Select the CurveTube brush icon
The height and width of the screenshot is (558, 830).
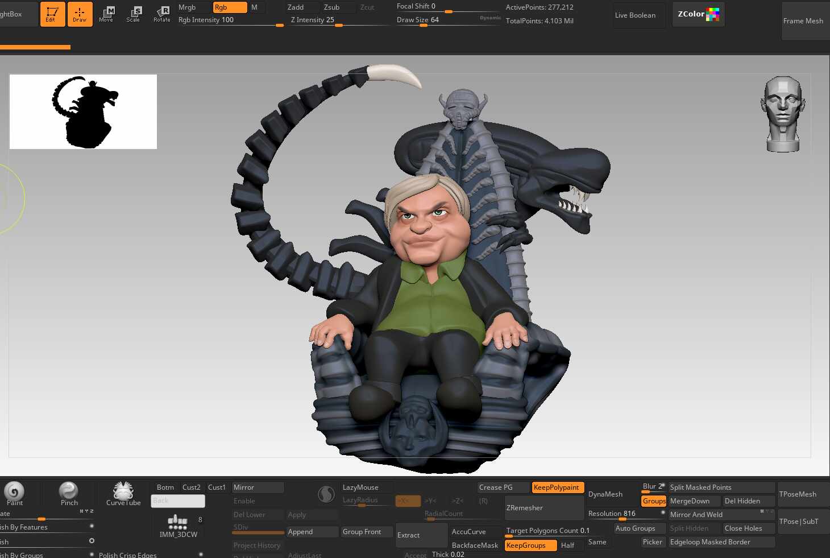click(x=123, y=493)
